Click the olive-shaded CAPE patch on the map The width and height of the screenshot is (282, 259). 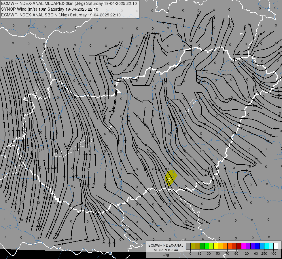171,177
